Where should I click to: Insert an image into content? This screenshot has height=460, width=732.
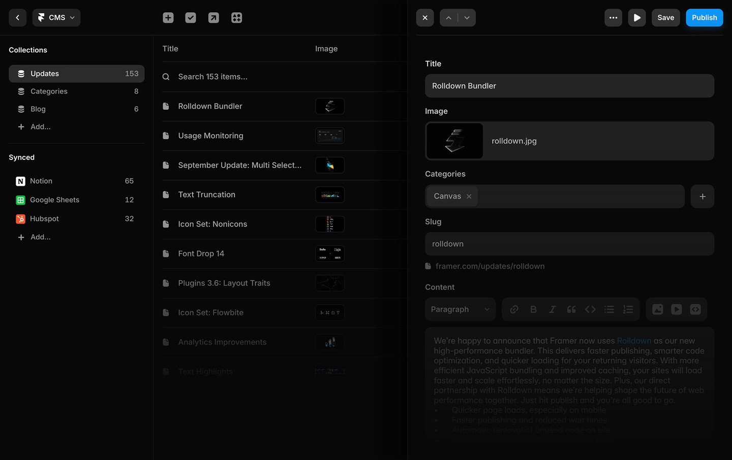657,309
